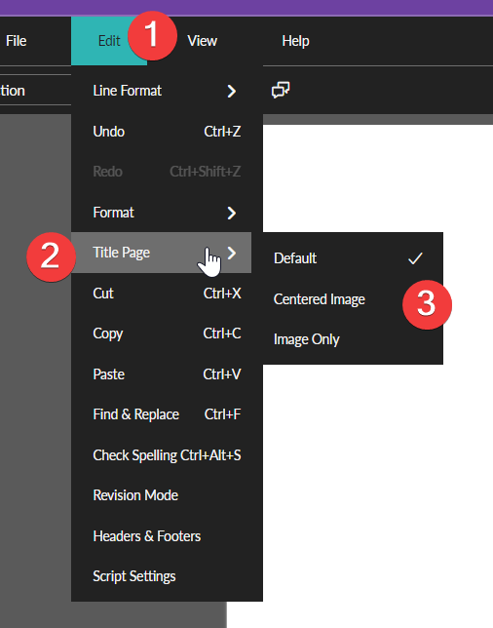The image size is (493, 628).
Task: Open the View menu
Action: 203,41
